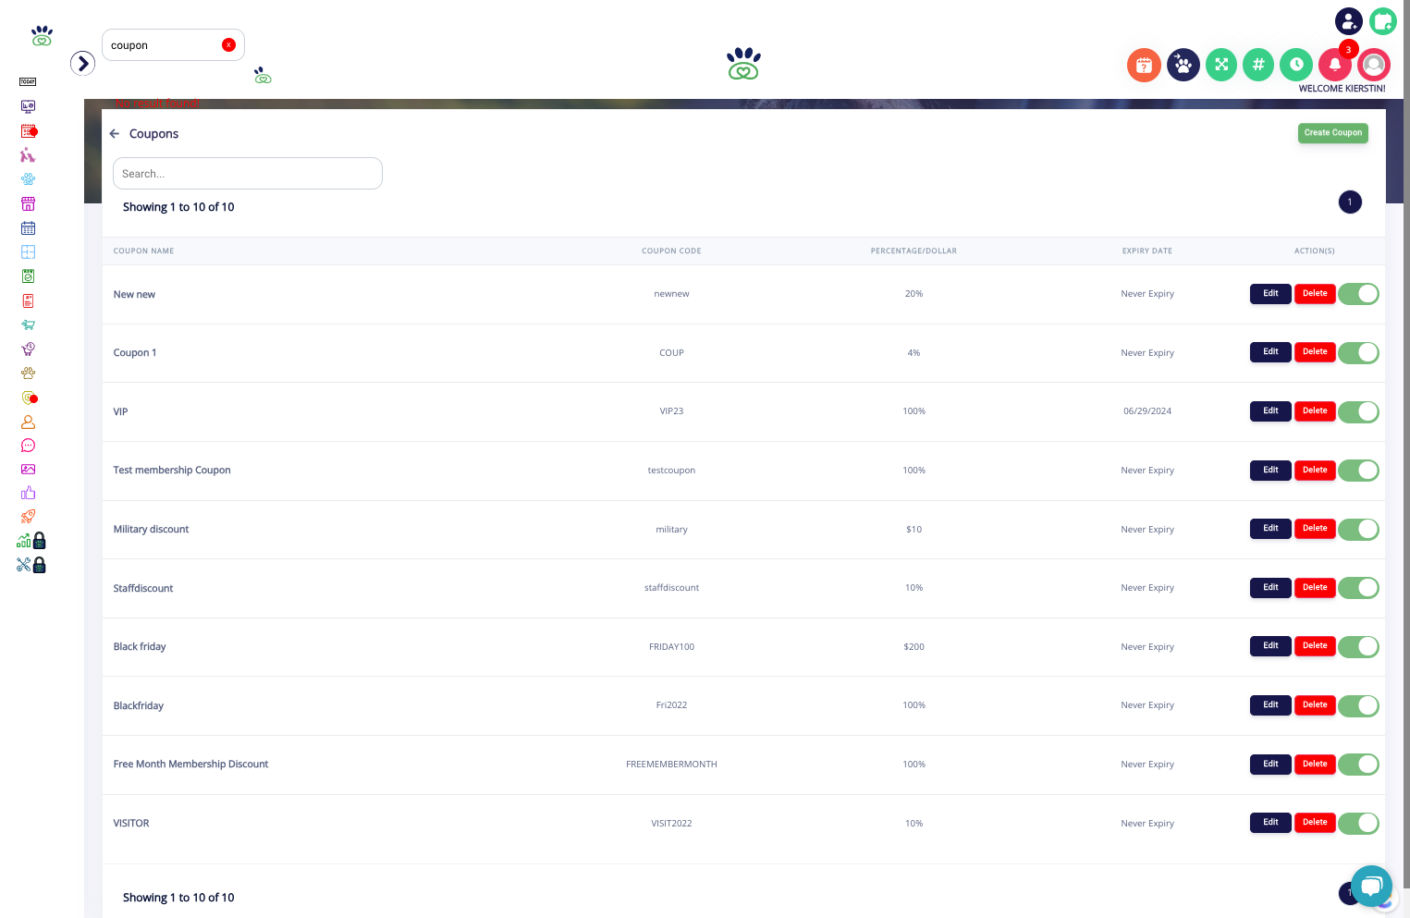This screenshot has height=918, width=1410.
Task: Open the light-blue paw sidebar icon
Action: click(x=28, y=179)
